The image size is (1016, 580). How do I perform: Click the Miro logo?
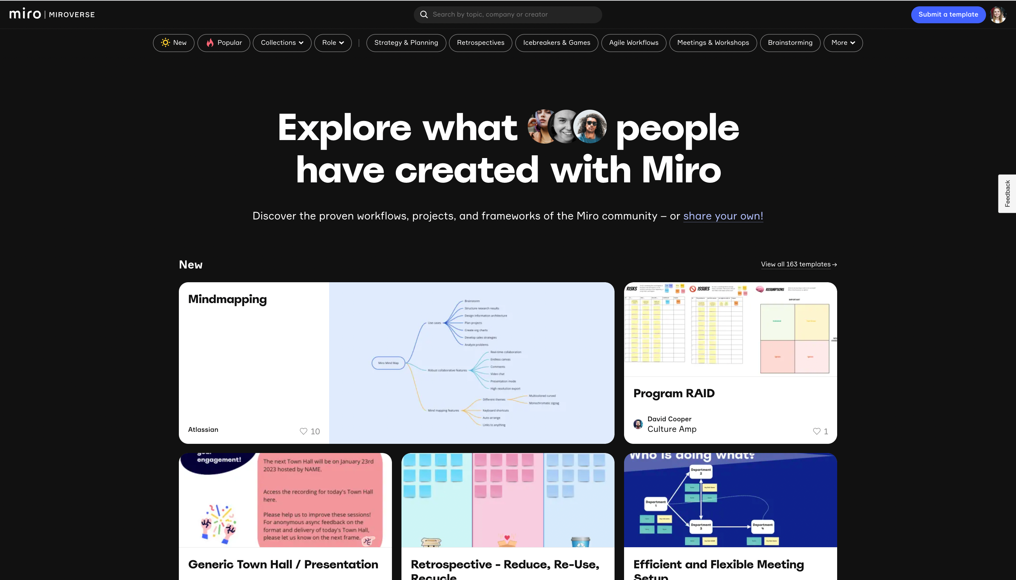tap(25, 14)
